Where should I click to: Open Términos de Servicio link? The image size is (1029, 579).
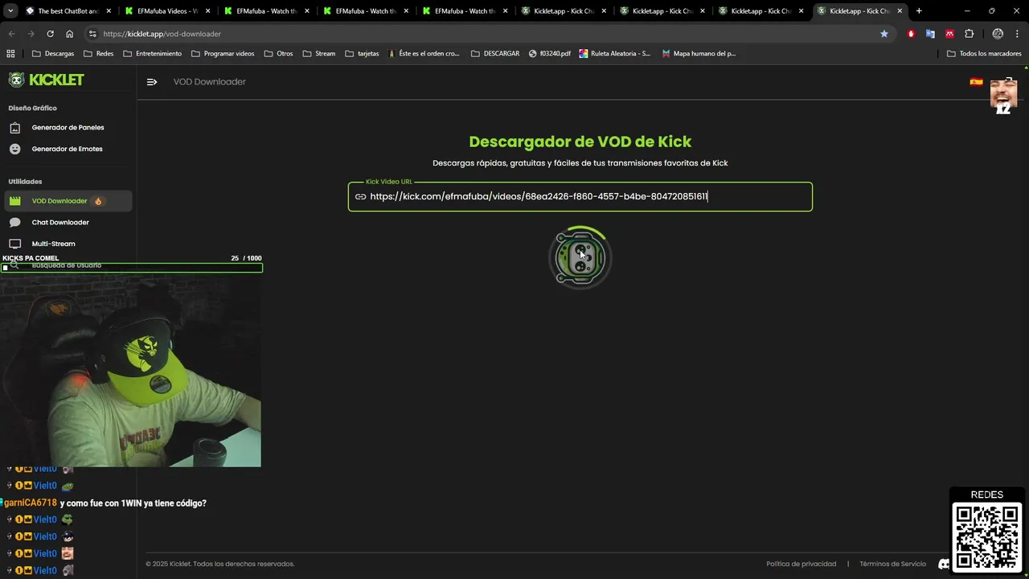pos(892,564)
